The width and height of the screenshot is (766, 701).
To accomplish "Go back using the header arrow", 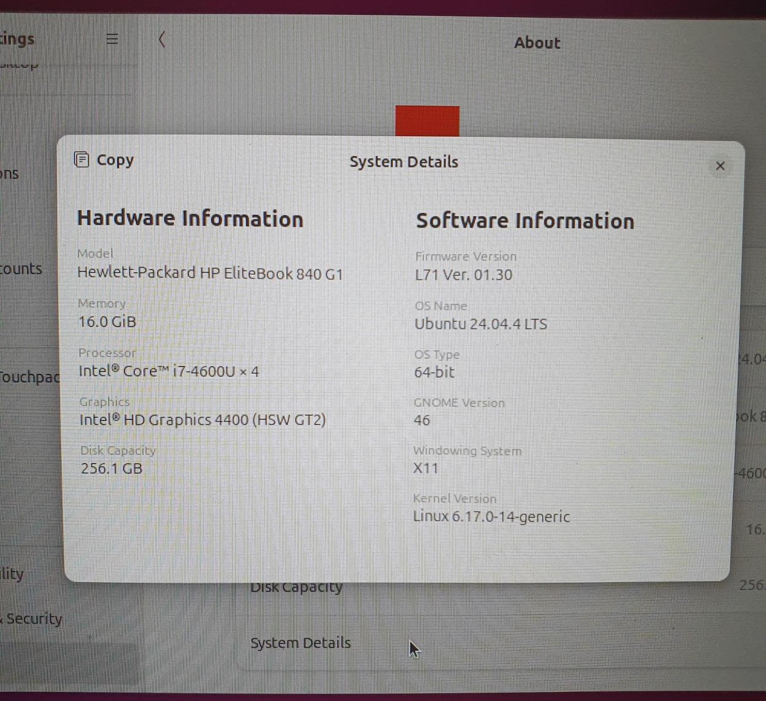I will pos(162,40).
